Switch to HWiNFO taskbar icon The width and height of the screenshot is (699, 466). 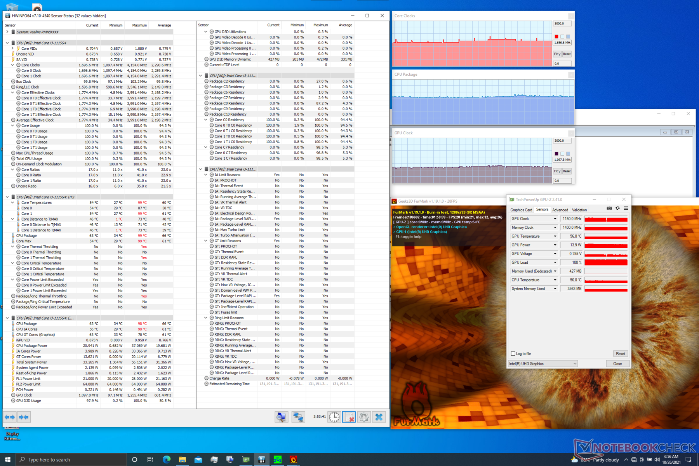click(262, 459)
